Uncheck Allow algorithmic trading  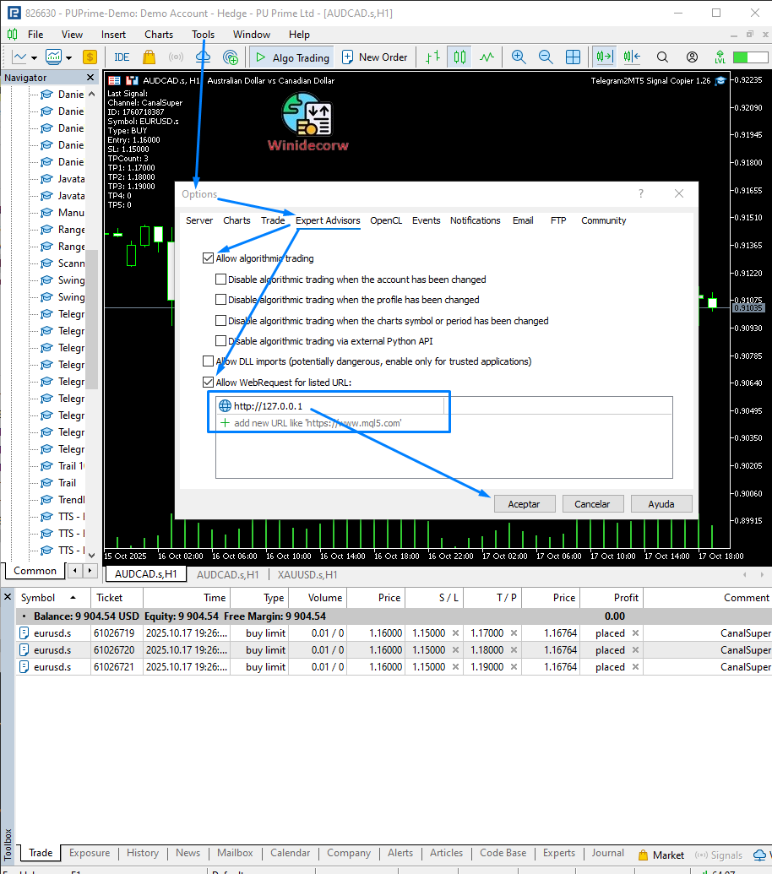coord(209,258)
